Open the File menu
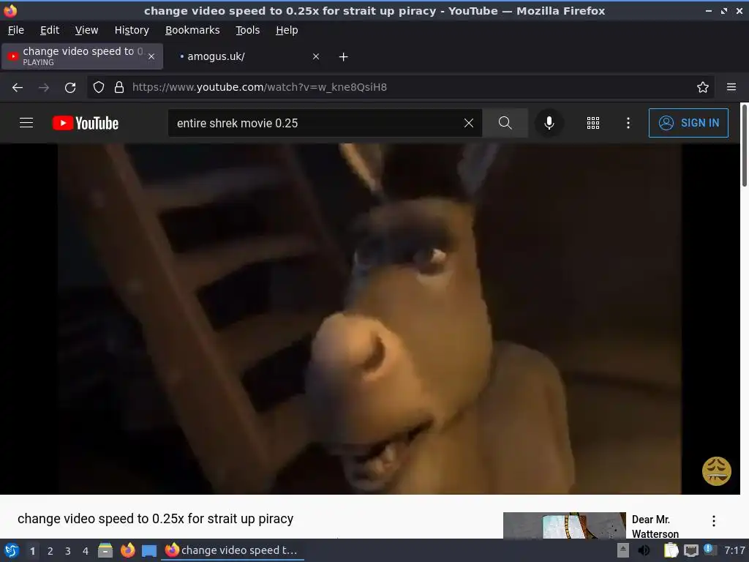This screenshot has height=562, width=749. [16, 30]
